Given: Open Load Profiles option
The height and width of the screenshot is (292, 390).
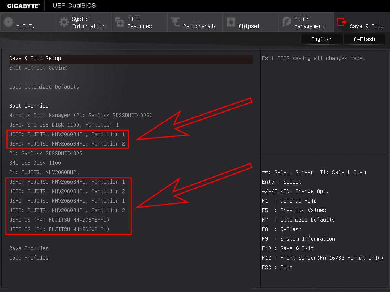Looking at the screenshot, I should tap(29, 258).
